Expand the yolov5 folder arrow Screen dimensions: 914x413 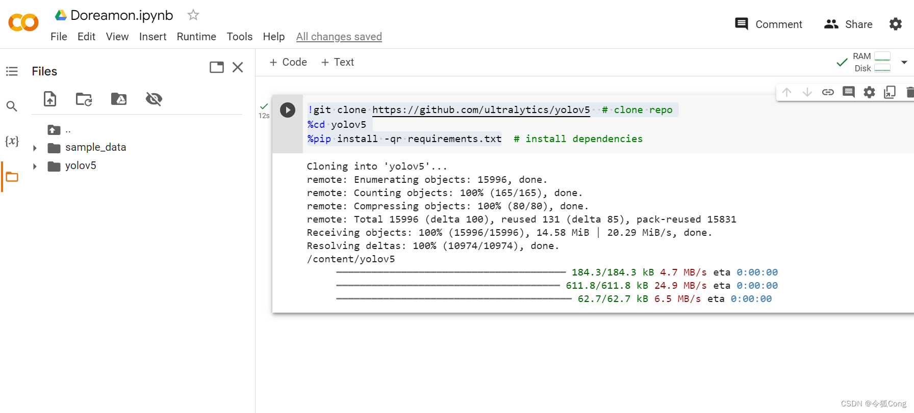pos(35,167)
